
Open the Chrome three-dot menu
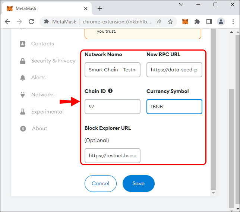point(233,22)
